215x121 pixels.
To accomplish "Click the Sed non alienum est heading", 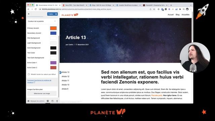I will [142, 77].
